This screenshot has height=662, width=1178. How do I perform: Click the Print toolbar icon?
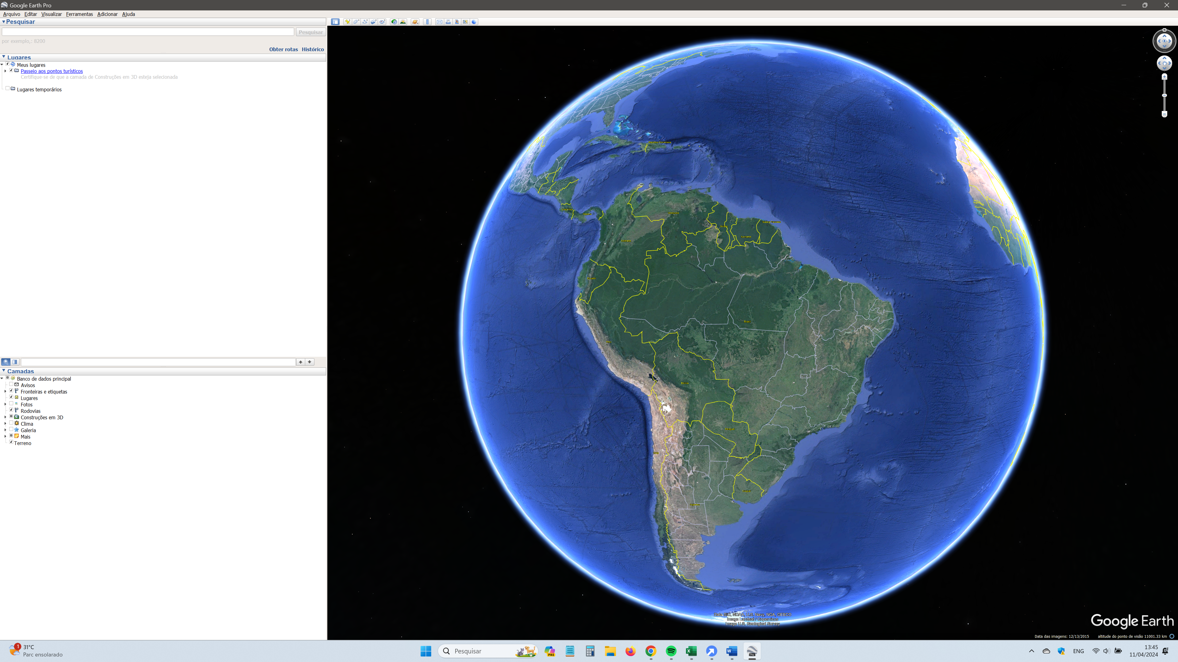coord(448,22)
